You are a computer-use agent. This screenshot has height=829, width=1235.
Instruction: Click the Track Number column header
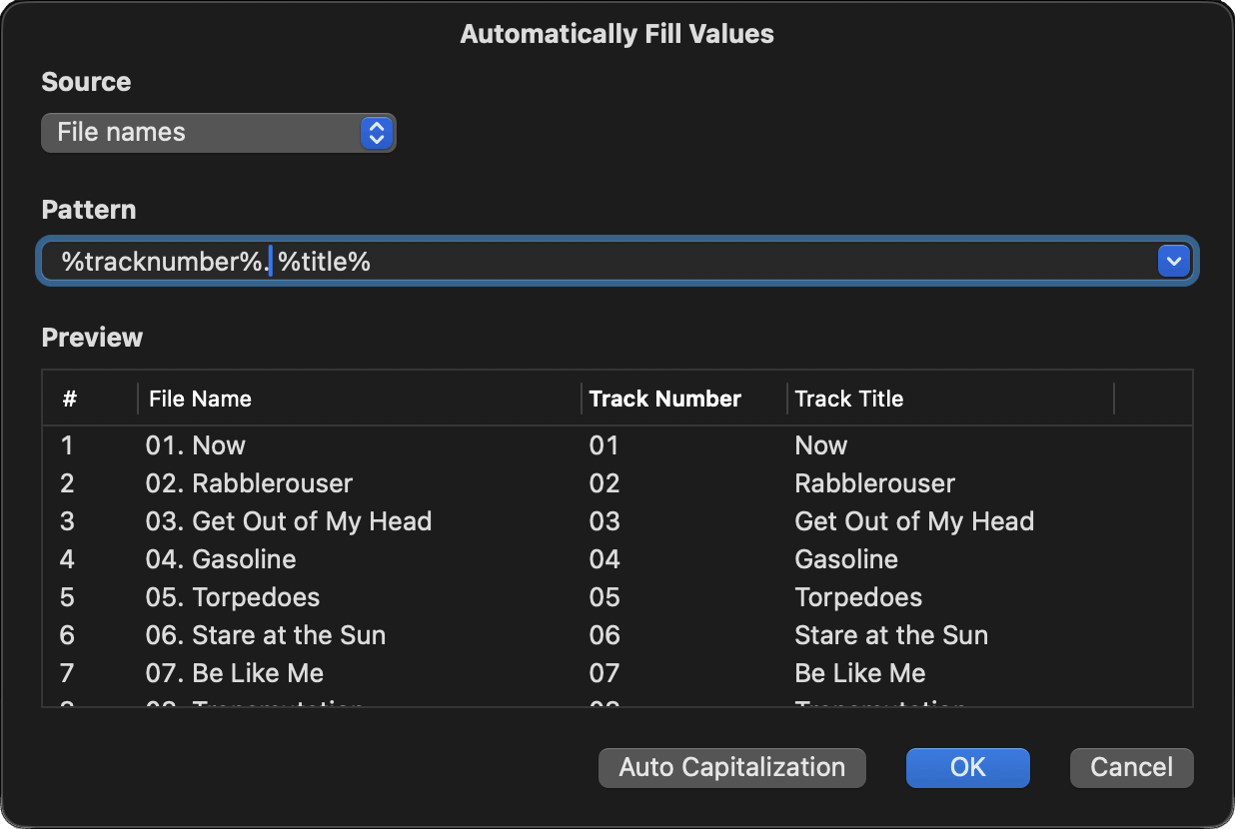point(664,399)
